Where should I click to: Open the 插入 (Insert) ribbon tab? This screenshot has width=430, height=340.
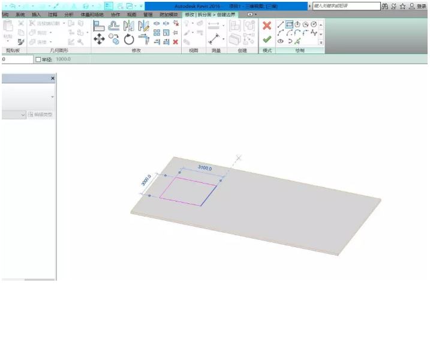click(x=36, y=14)
